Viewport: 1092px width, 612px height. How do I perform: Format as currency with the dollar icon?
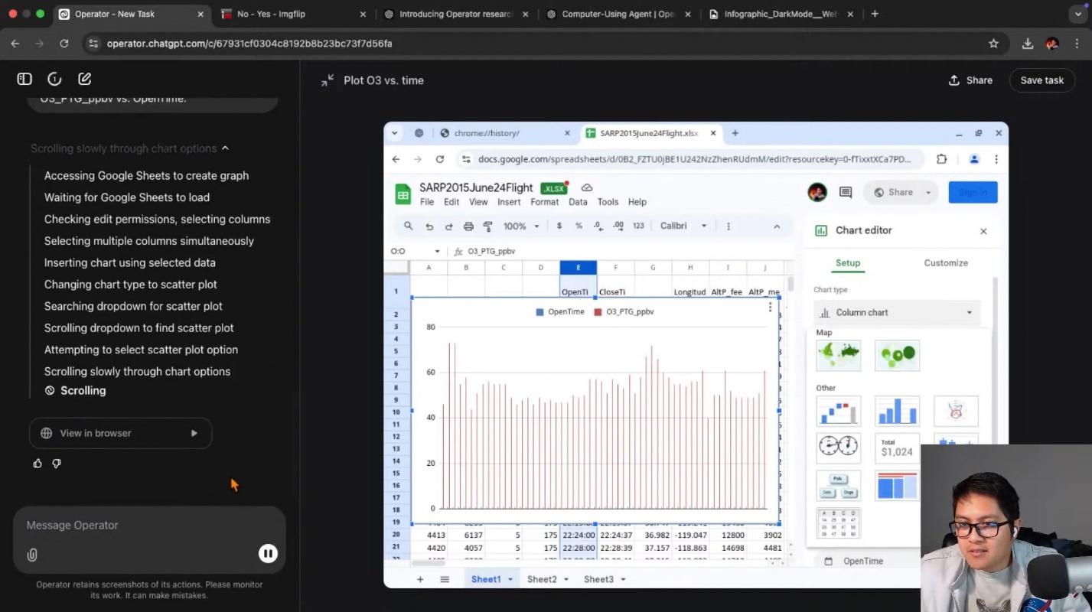pos(559,226)
